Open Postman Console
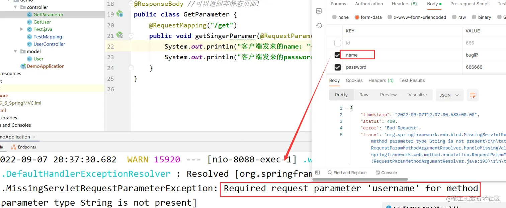Image resolution: width=506 pixels, height=208 pixels. point(386,173)
